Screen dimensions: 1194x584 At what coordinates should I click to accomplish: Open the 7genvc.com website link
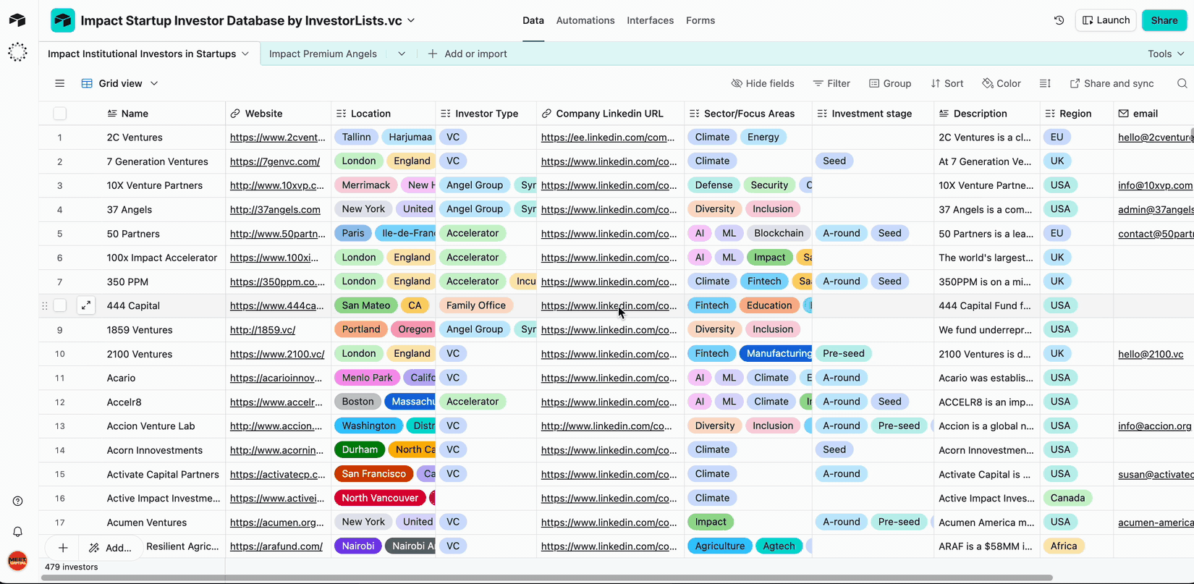point(275,161)
